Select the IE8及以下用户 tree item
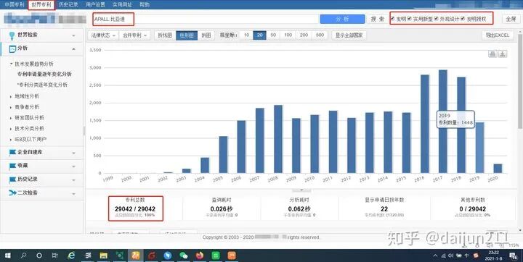Image resolution: width=523 pixels, height=262 pixels. pyautogui.click(x=31, y=139)
